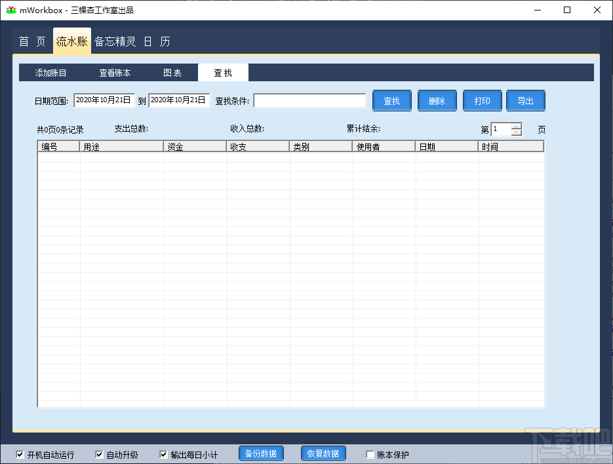This screenshot has height=464, width=613.
Task: Open the 查看账本 sub-tab
Action: 115,72
